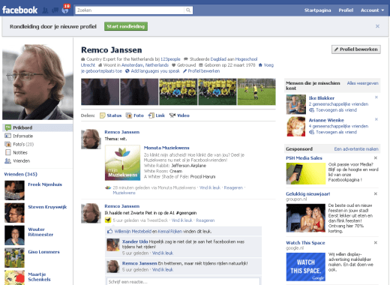
Task: Open Freek Nijenhuis friend thumbnail
Action: tap(14, 190)
